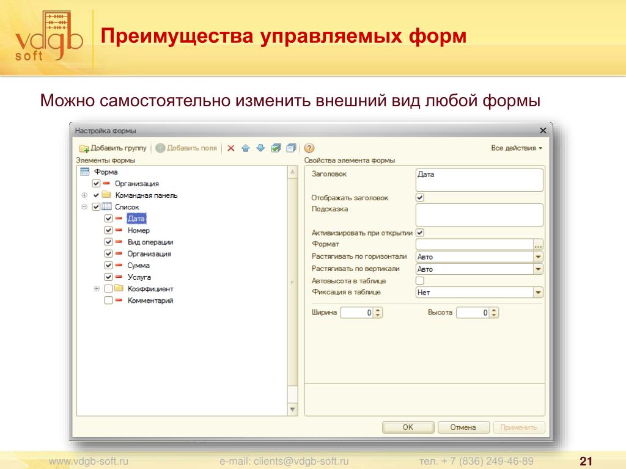Select the Сумма tree item

tap(139, 265)
